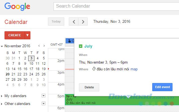The height and width of the screenshot is (112, 179).
Task: Go to next day arrow
Action: click(x=83, y=22)
